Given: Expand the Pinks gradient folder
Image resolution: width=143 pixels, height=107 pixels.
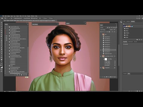Looking at the screenshot, I should coord(124,35).
